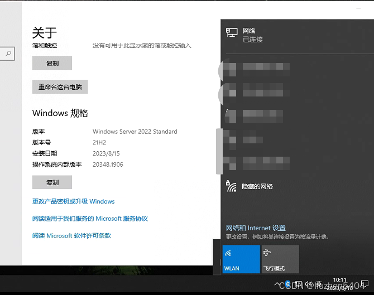This screenshot has width=374, height=295.
Task: Click the connected network (网络 已连接) computer icon
Action: coord(232,33)
